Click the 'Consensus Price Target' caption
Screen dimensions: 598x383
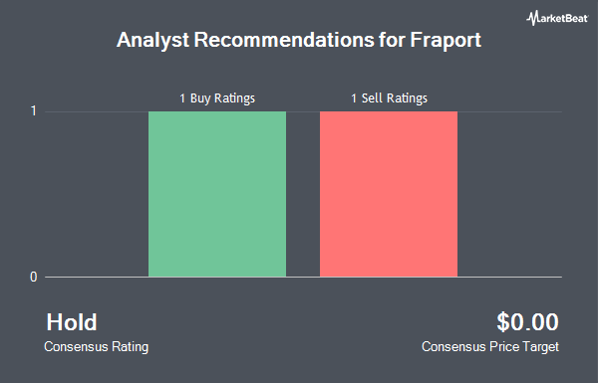(490, 347)
